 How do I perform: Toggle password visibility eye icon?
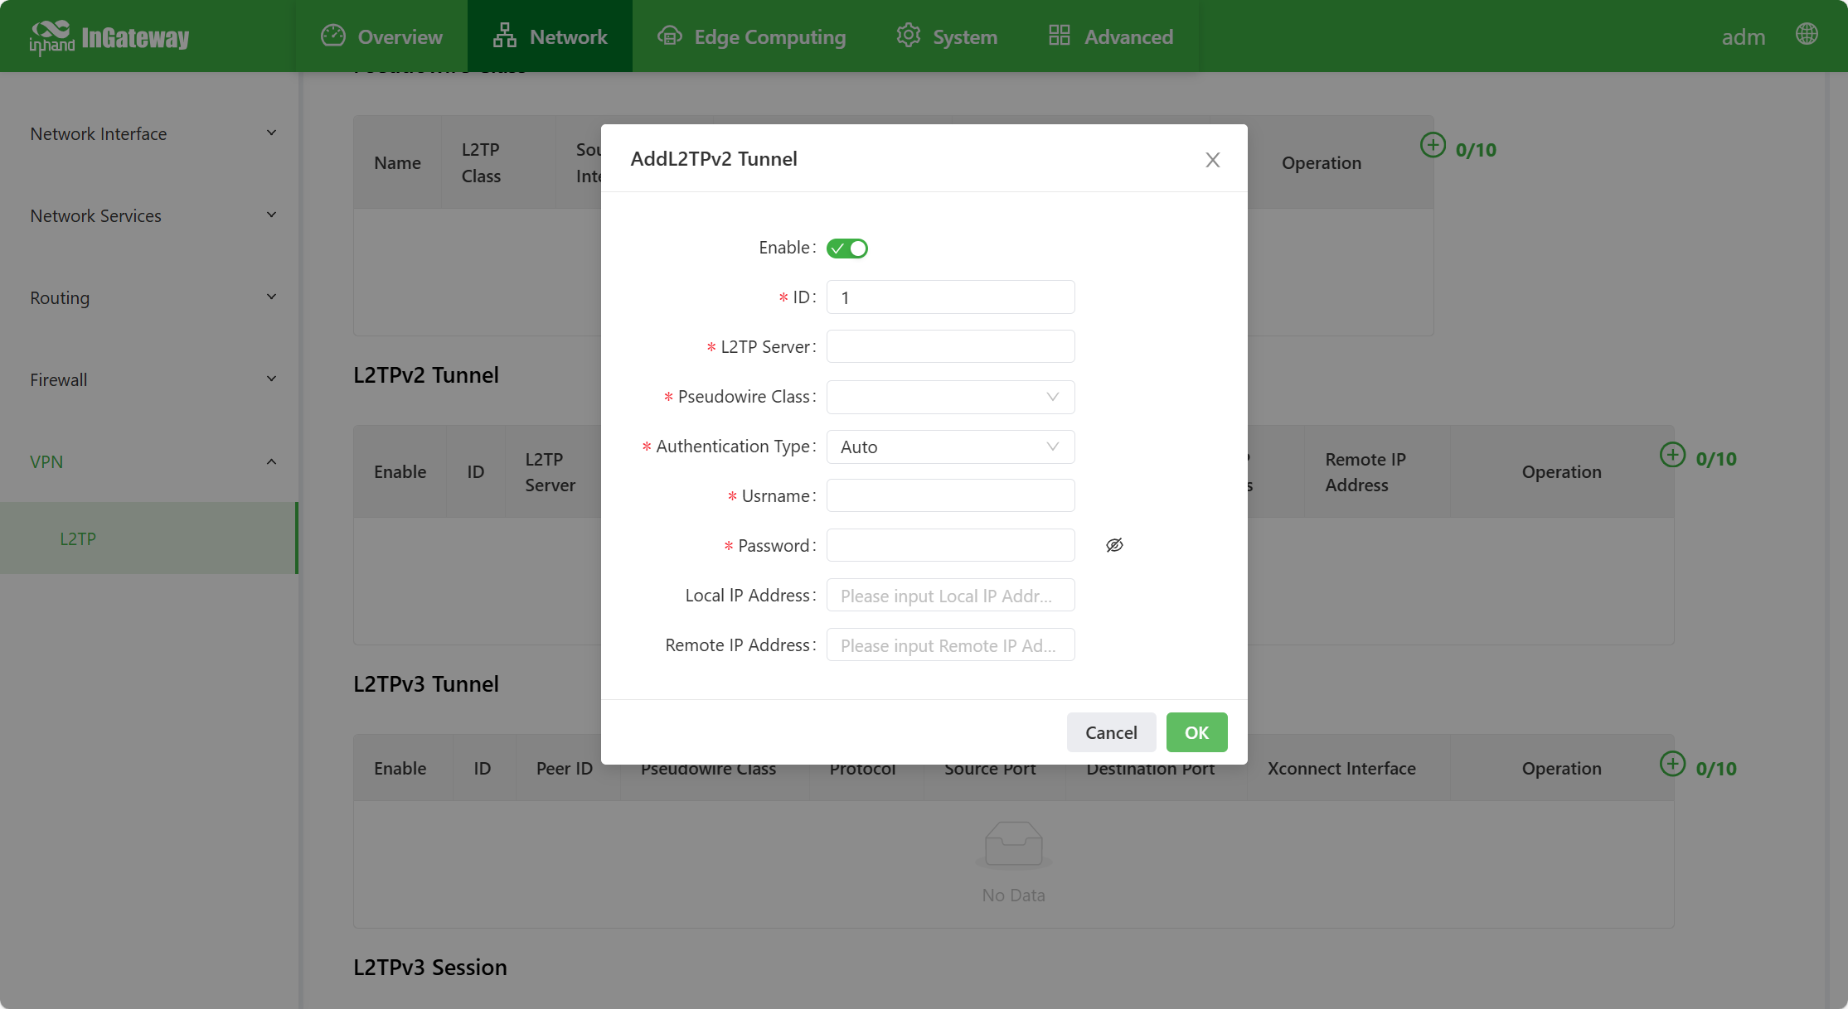coord(1114,545)
